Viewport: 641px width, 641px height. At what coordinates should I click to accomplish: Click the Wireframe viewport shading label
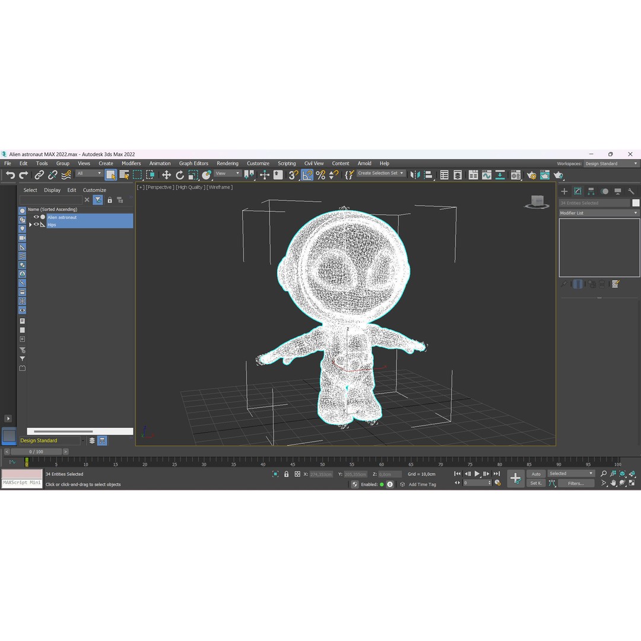220,187
